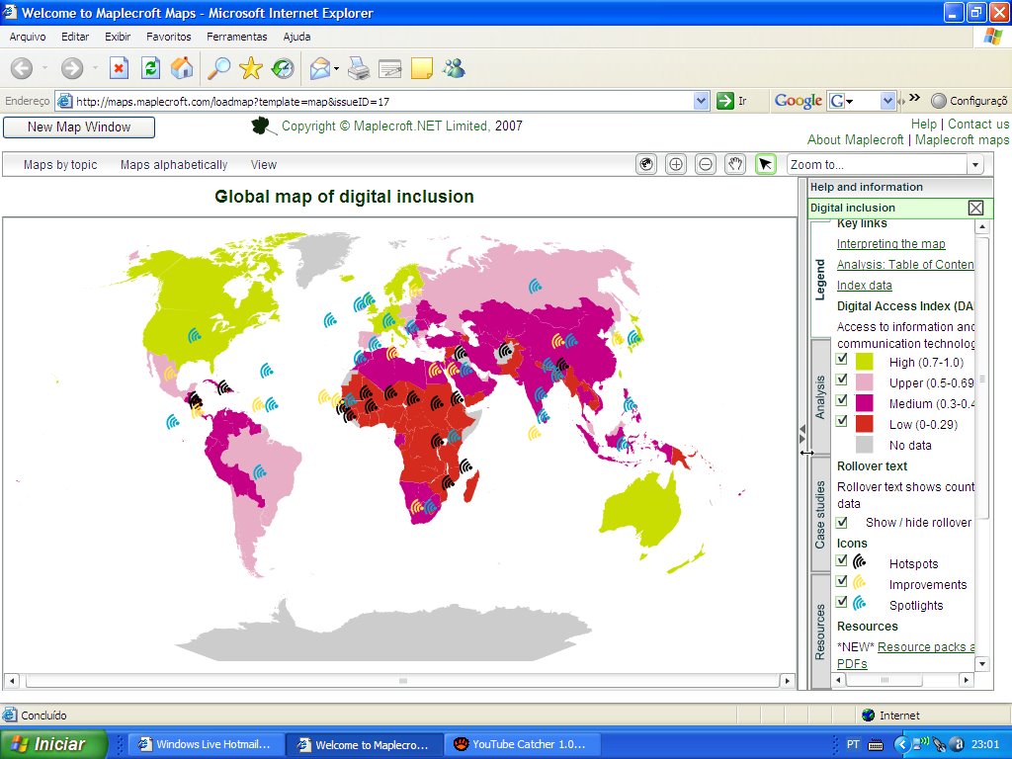The width and height of the screenshot is (1012, 759).
Task: Switch to the Case studies side tab
Action: [820, 514]
